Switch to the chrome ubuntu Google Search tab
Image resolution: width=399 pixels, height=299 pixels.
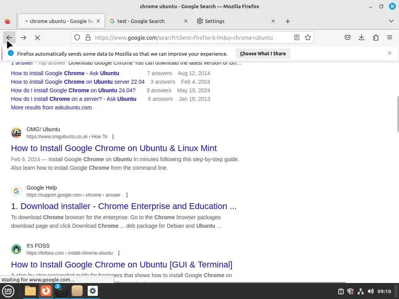(x=61, y=21)
